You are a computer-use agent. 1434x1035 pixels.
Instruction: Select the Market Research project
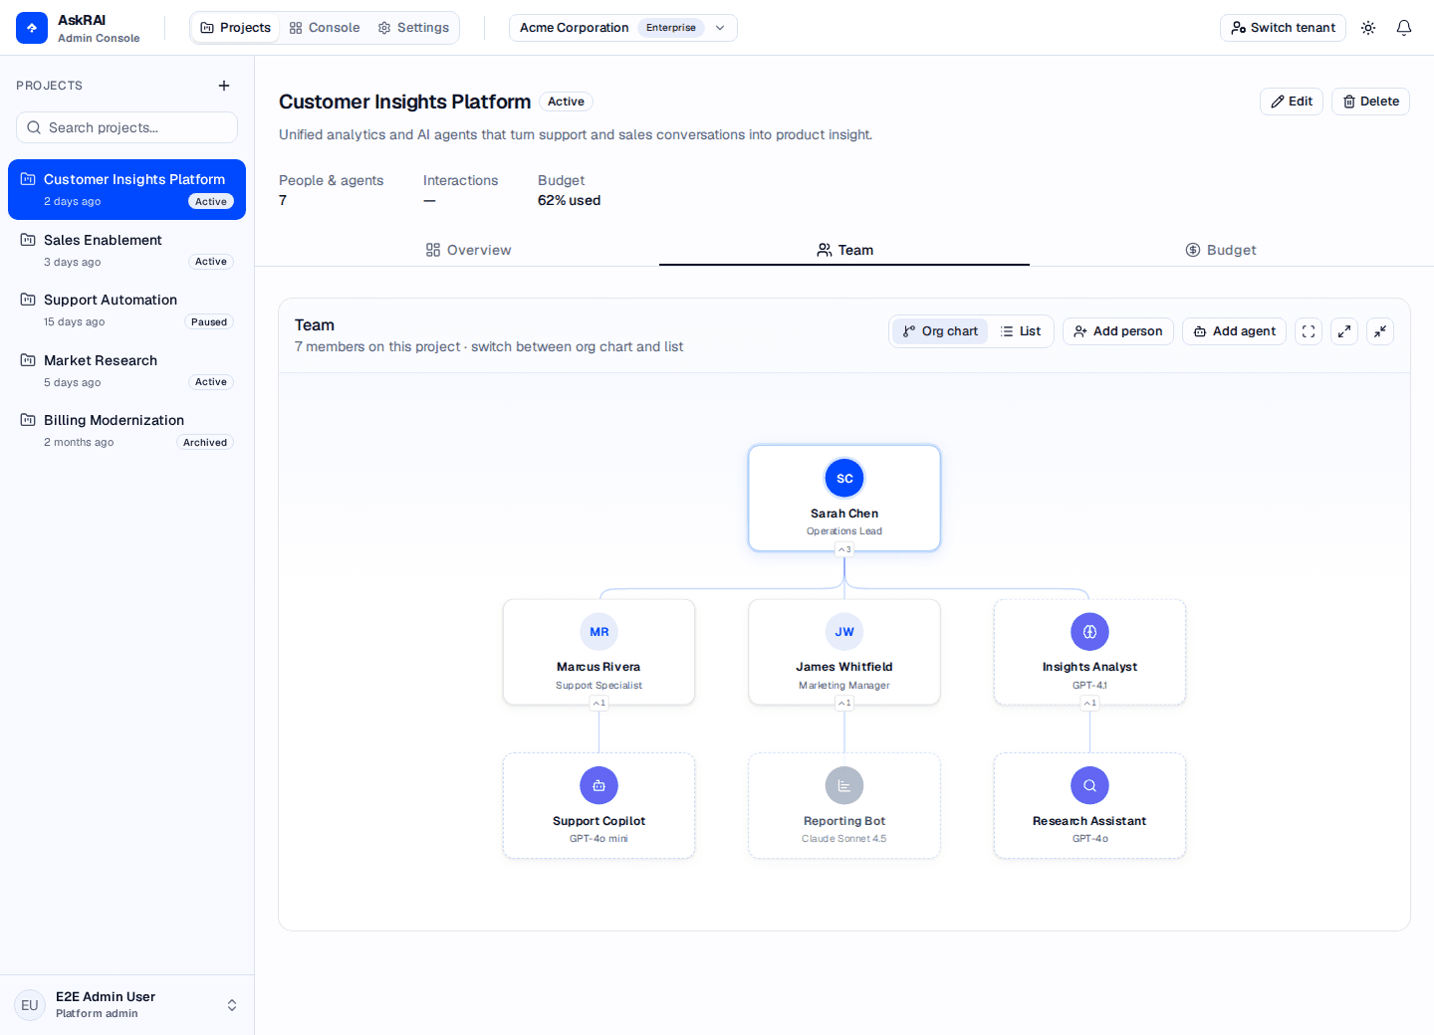point(126,370)
